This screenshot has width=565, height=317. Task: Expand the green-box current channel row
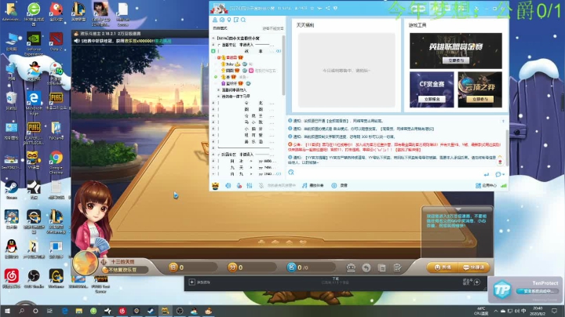point(213,51)
